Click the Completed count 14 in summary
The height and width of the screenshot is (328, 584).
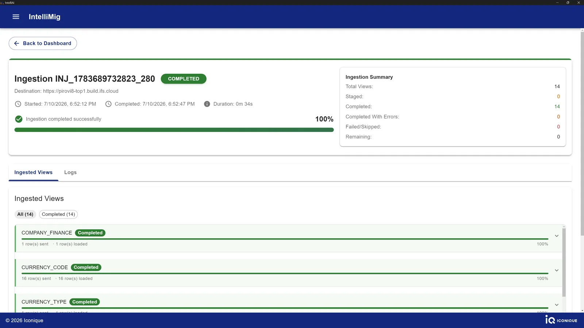[557, 106]
